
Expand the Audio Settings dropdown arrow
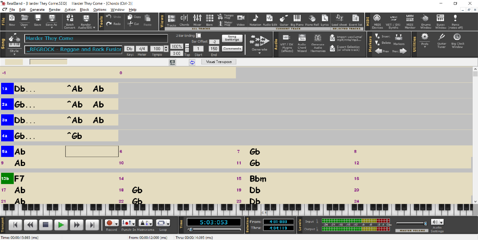[441, 222]
